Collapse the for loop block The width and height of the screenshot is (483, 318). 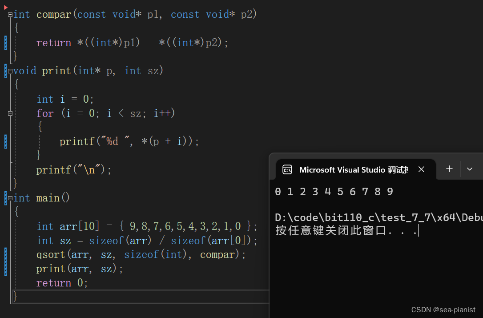[10, 113]
